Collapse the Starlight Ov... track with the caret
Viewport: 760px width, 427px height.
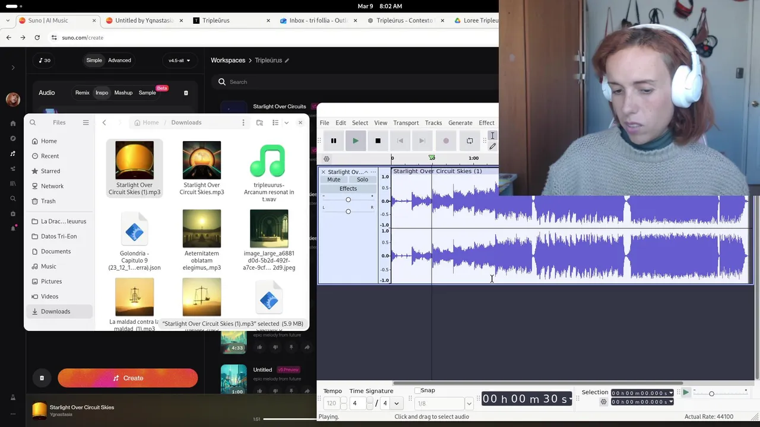pos(366,172)
